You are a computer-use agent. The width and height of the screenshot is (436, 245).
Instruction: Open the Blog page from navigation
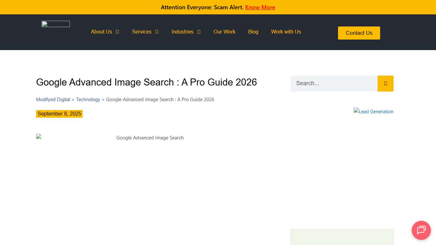tap(253, 32)
